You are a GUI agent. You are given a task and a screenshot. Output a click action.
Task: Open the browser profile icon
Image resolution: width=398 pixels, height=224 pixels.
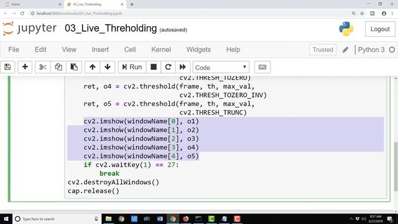point(384,14)
